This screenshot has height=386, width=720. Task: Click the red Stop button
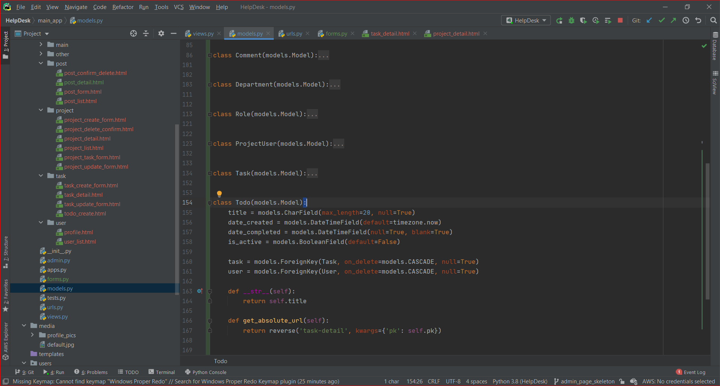point(620,21)
